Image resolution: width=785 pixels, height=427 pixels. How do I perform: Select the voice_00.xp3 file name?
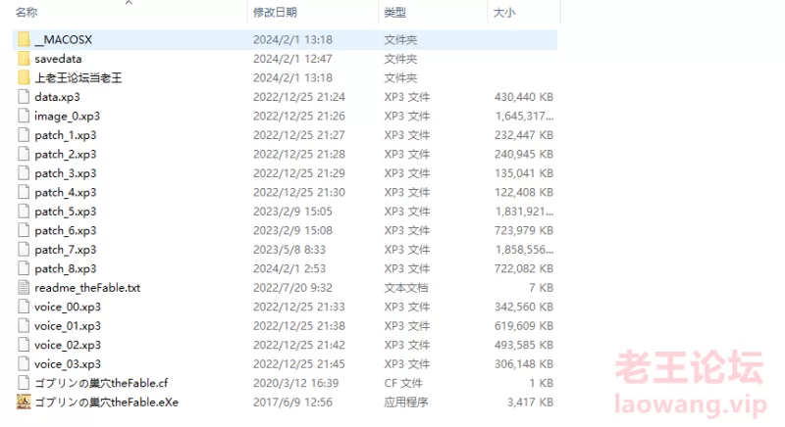tap(68, 307)
